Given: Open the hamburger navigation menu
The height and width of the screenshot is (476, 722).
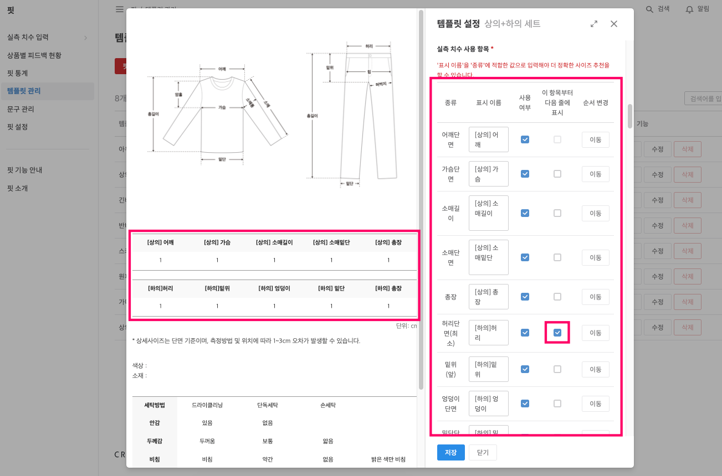Looking at the screenshot, I should [x=119, y=9].
